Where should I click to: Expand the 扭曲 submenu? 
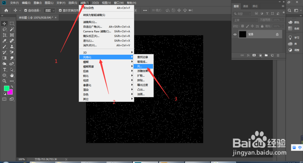[x=106, y=71]
